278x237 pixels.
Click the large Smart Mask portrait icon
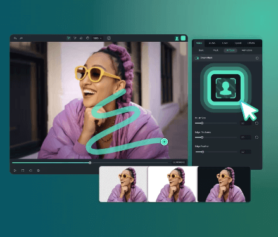(x=225, y=88)
